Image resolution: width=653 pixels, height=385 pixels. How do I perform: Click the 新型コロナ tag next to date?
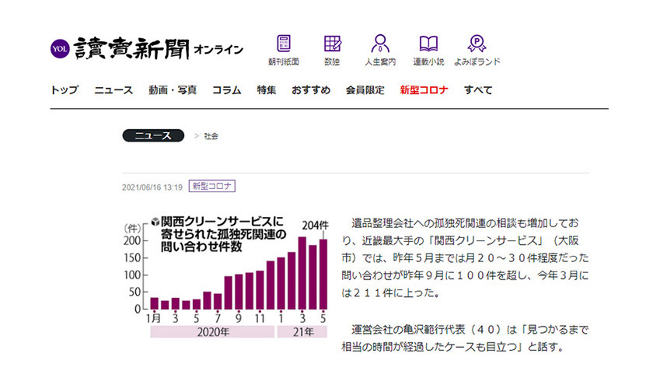click(x=212, y=186)
